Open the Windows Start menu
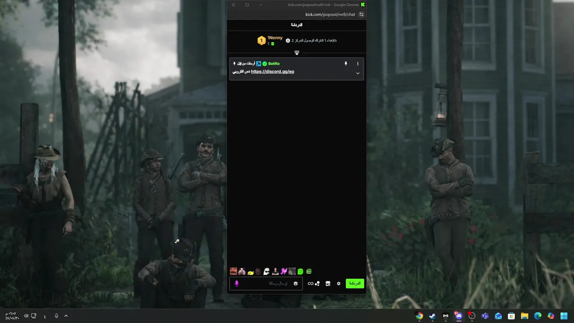Viewport: 574px width, 323px height. [x=564, y=316]
